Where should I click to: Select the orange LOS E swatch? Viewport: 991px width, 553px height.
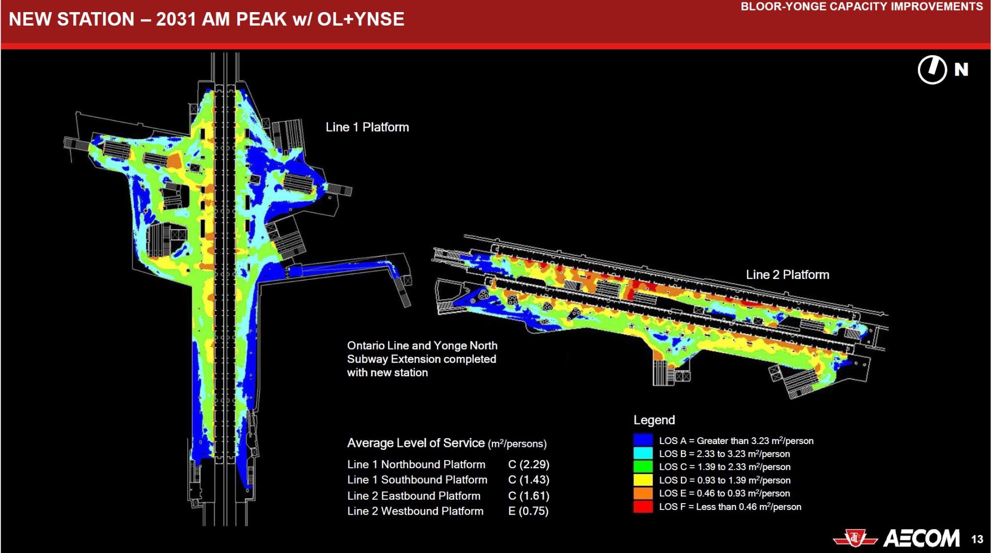(643, 493)
